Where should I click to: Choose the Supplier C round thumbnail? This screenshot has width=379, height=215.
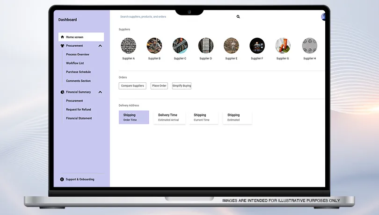[180, 46]
